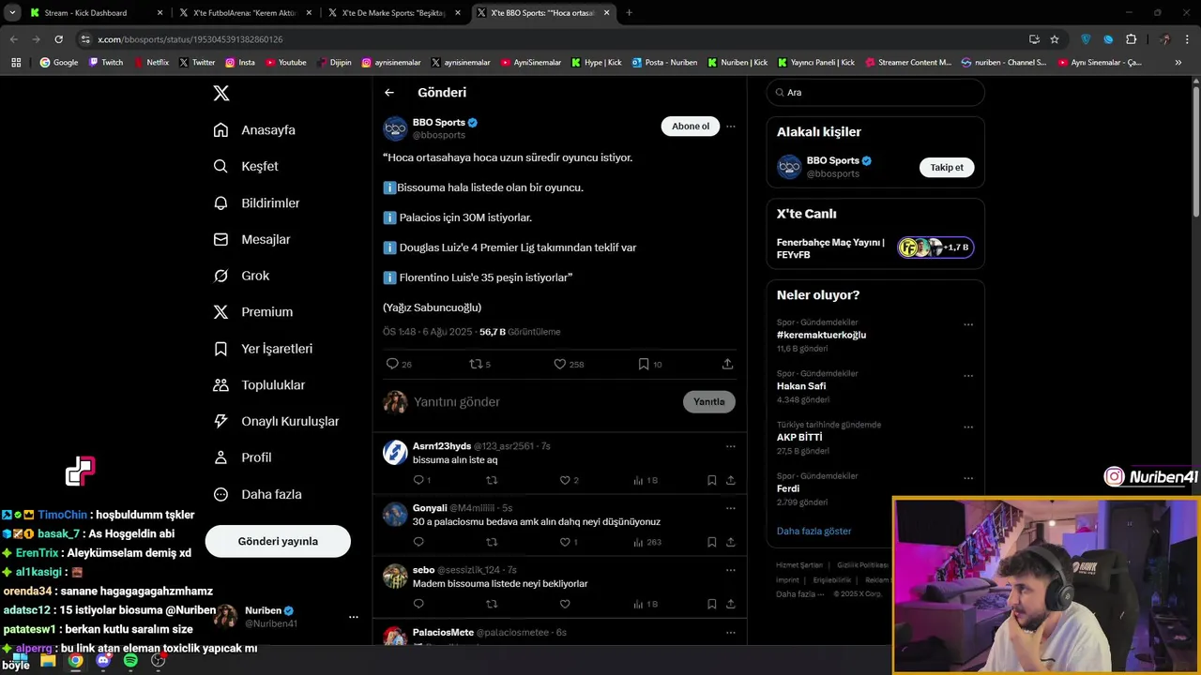Reply to the main post showing 26 replies

pyautogui.click(x=399, y=364)
